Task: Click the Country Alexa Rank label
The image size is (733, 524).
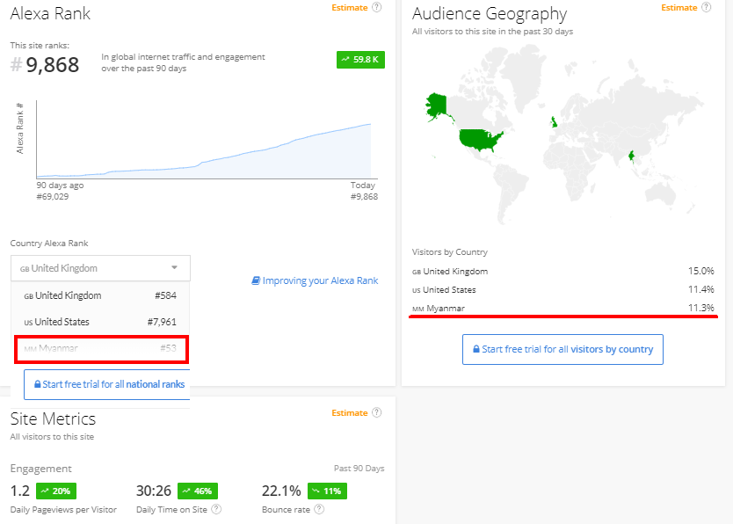Action: pyautogui.click(x=49, y=243)
